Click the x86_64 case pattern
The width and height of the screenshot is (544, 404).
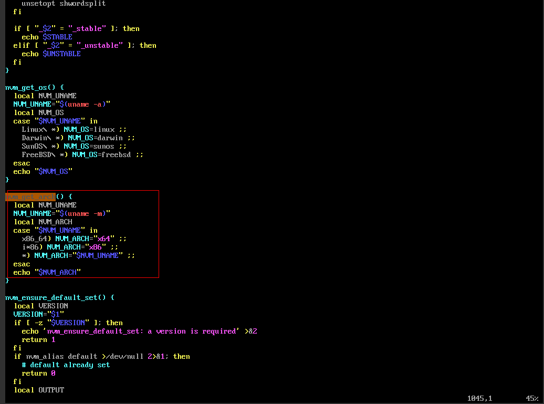36,239
